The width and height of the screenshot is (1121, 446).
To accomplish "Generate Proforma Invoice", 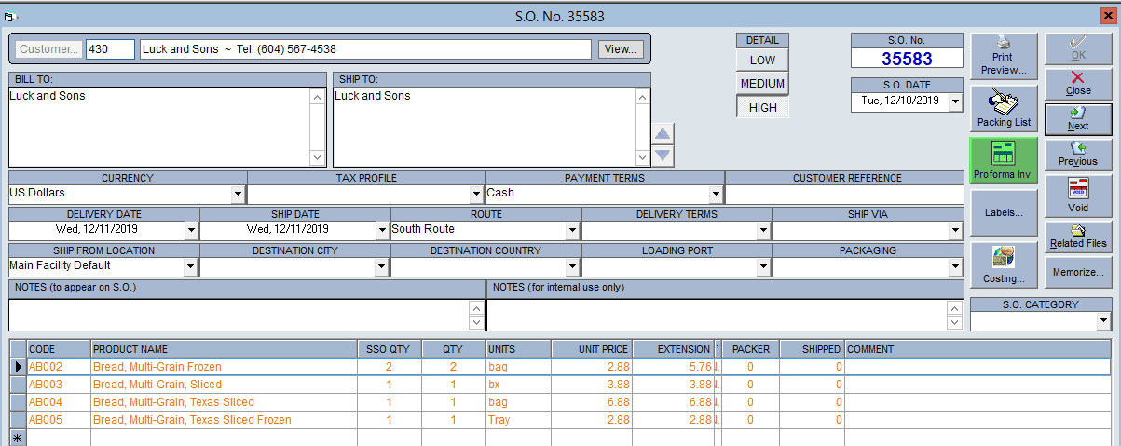I will coord(1003,161).
